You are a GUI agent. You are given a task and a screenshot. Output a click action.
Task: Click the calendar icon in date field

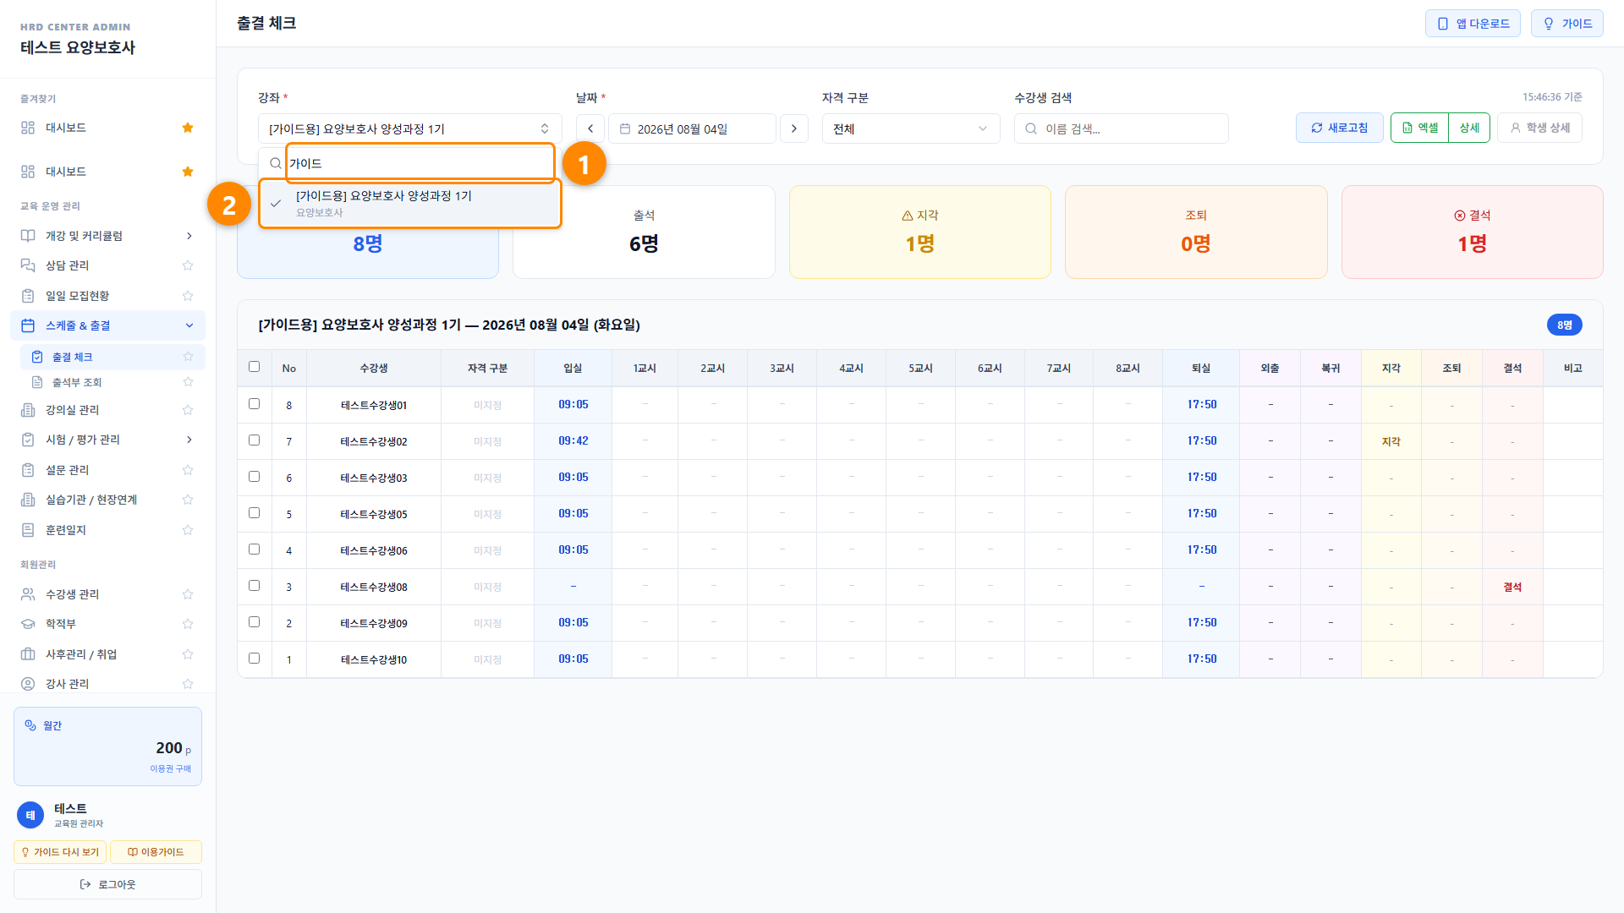click(625, 128)
